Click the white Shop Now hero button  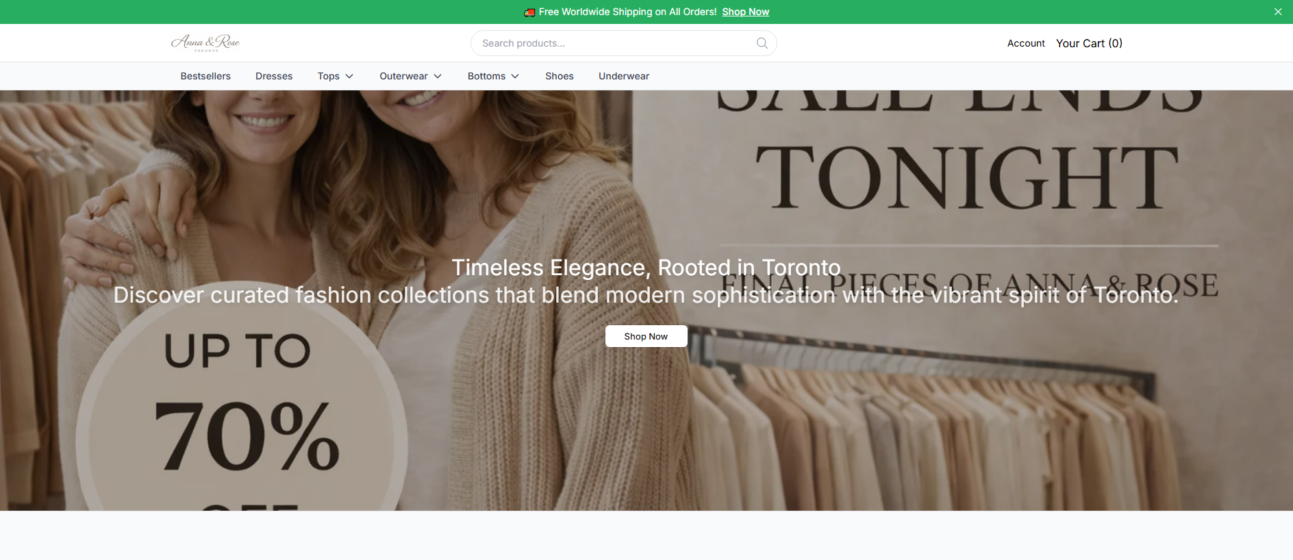point(646,336)
